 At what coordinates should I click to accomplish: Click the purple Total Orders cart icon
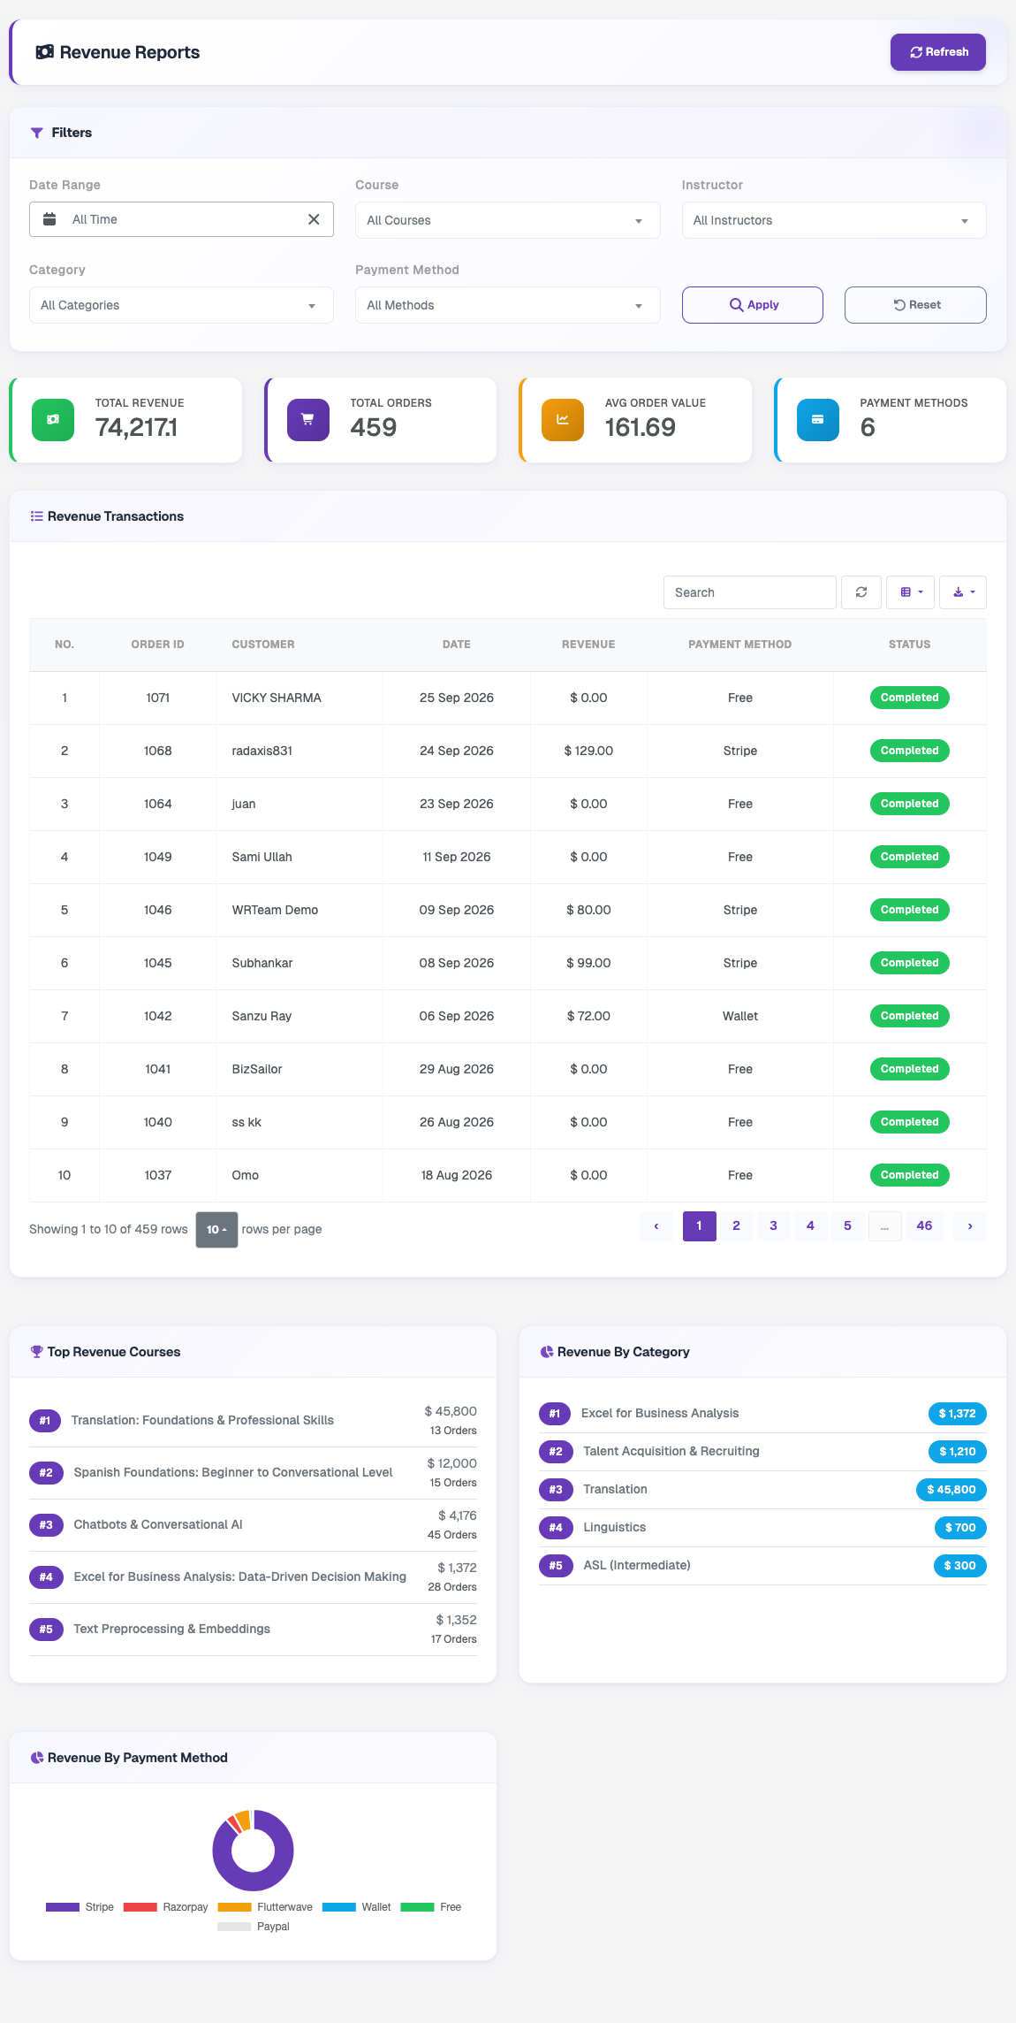308,420
